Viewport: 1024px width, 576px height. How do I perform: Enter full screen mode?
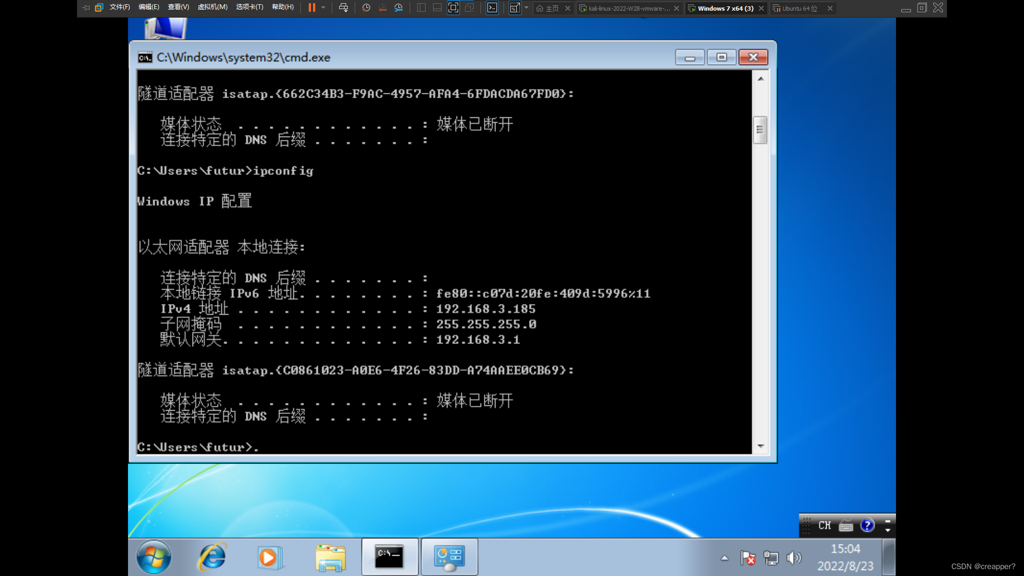point(453,8)
